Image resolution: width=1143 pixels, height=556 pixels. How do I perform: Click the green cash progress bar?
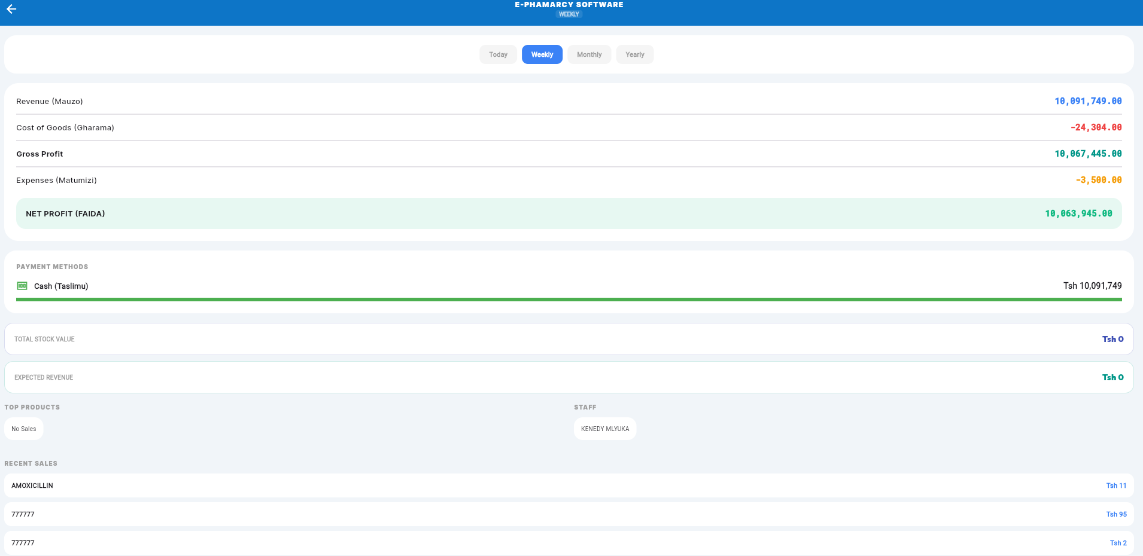569,300
